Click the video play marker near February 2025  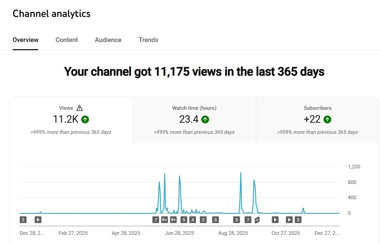pos(38,220)
